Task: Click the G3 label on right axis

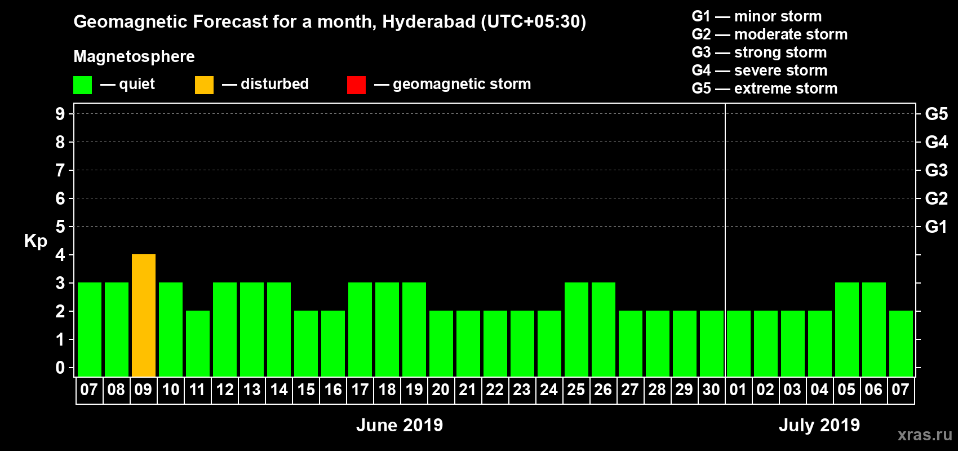Action: click(936, 170)
